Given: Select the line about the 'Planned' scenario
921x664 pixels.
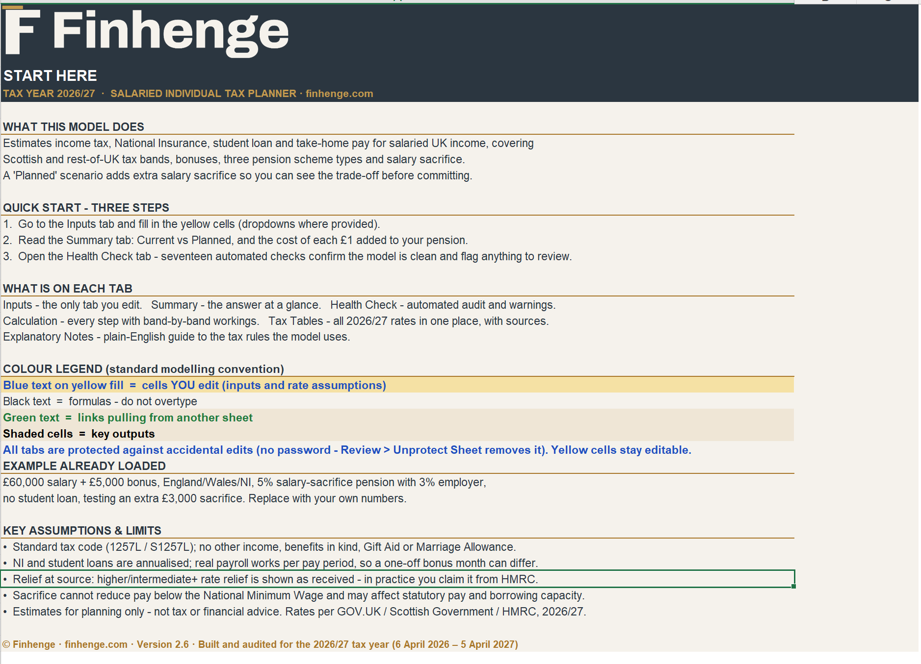Looking at the screenshot, I should [x=237, y=175].
